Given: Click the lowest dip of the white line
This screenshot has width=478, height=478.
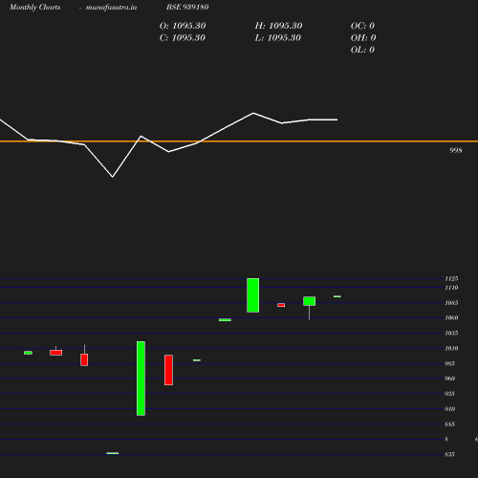Looking at the screenshot, I should click(x=113, y=177).
